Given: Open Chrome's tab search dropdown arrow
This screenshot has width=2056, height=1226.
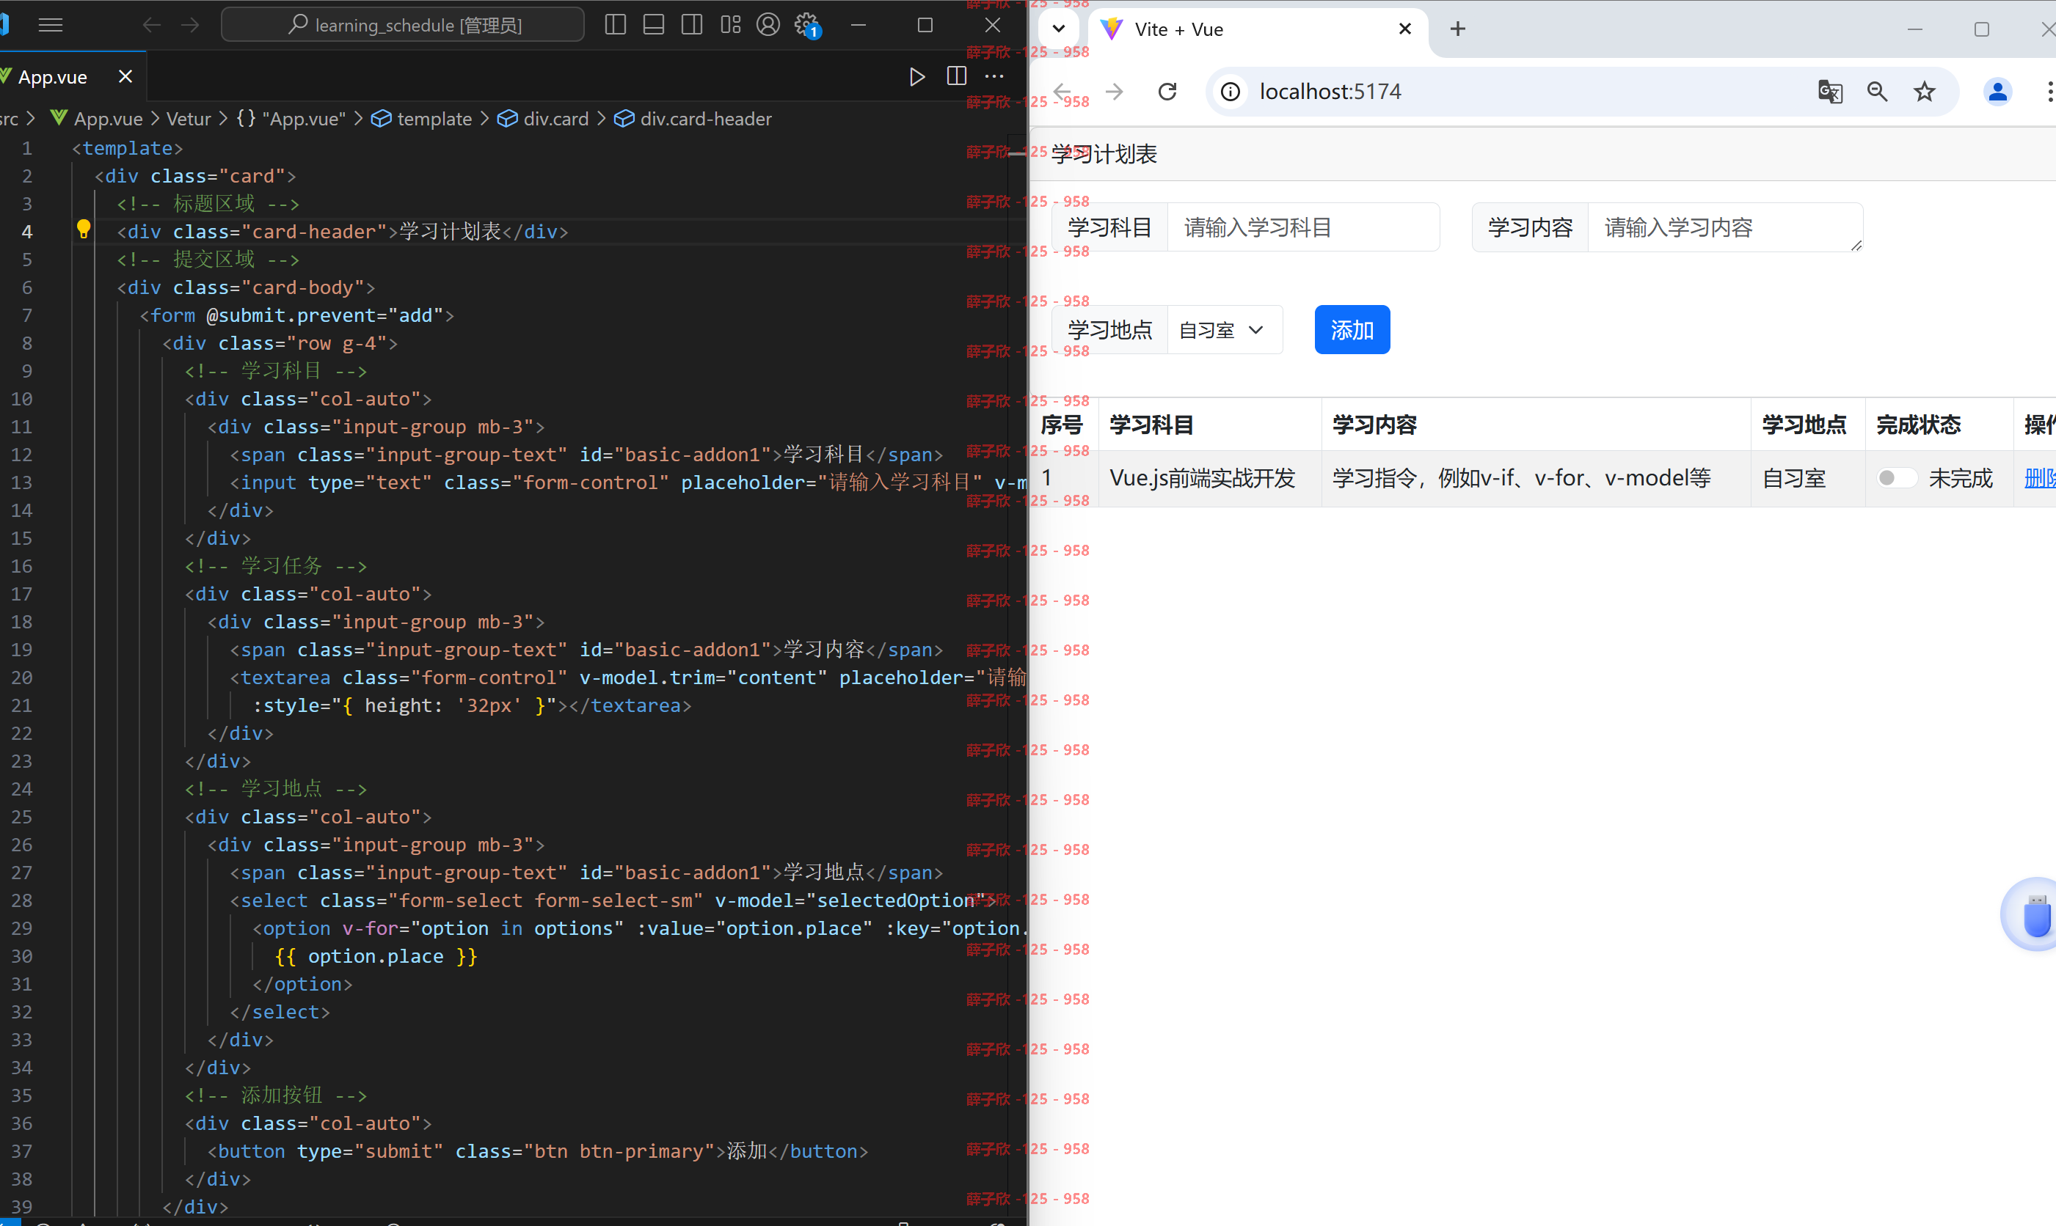Looking at the screenshot, I should coord(1058,29).
